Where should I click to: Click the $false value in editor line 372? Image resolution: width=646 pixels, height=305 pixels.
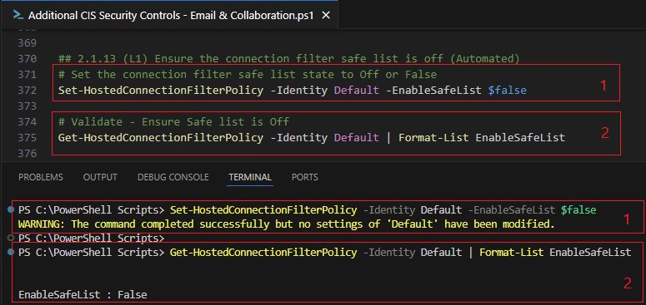(507, 90)
